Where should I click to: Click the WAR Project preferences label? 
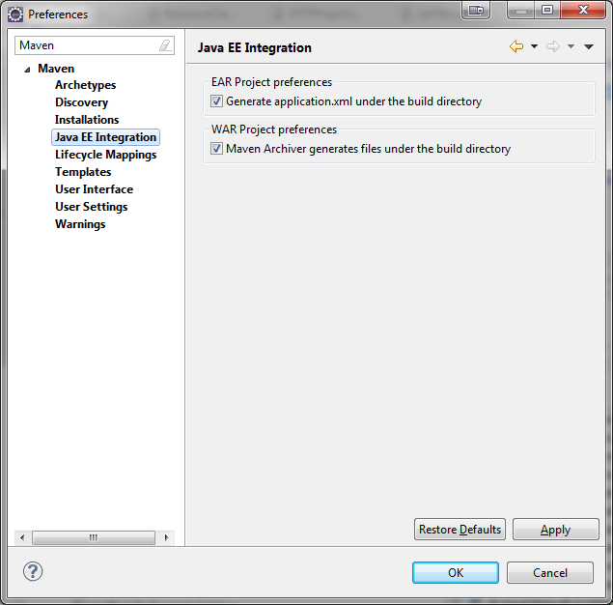[x=274, y=130]
